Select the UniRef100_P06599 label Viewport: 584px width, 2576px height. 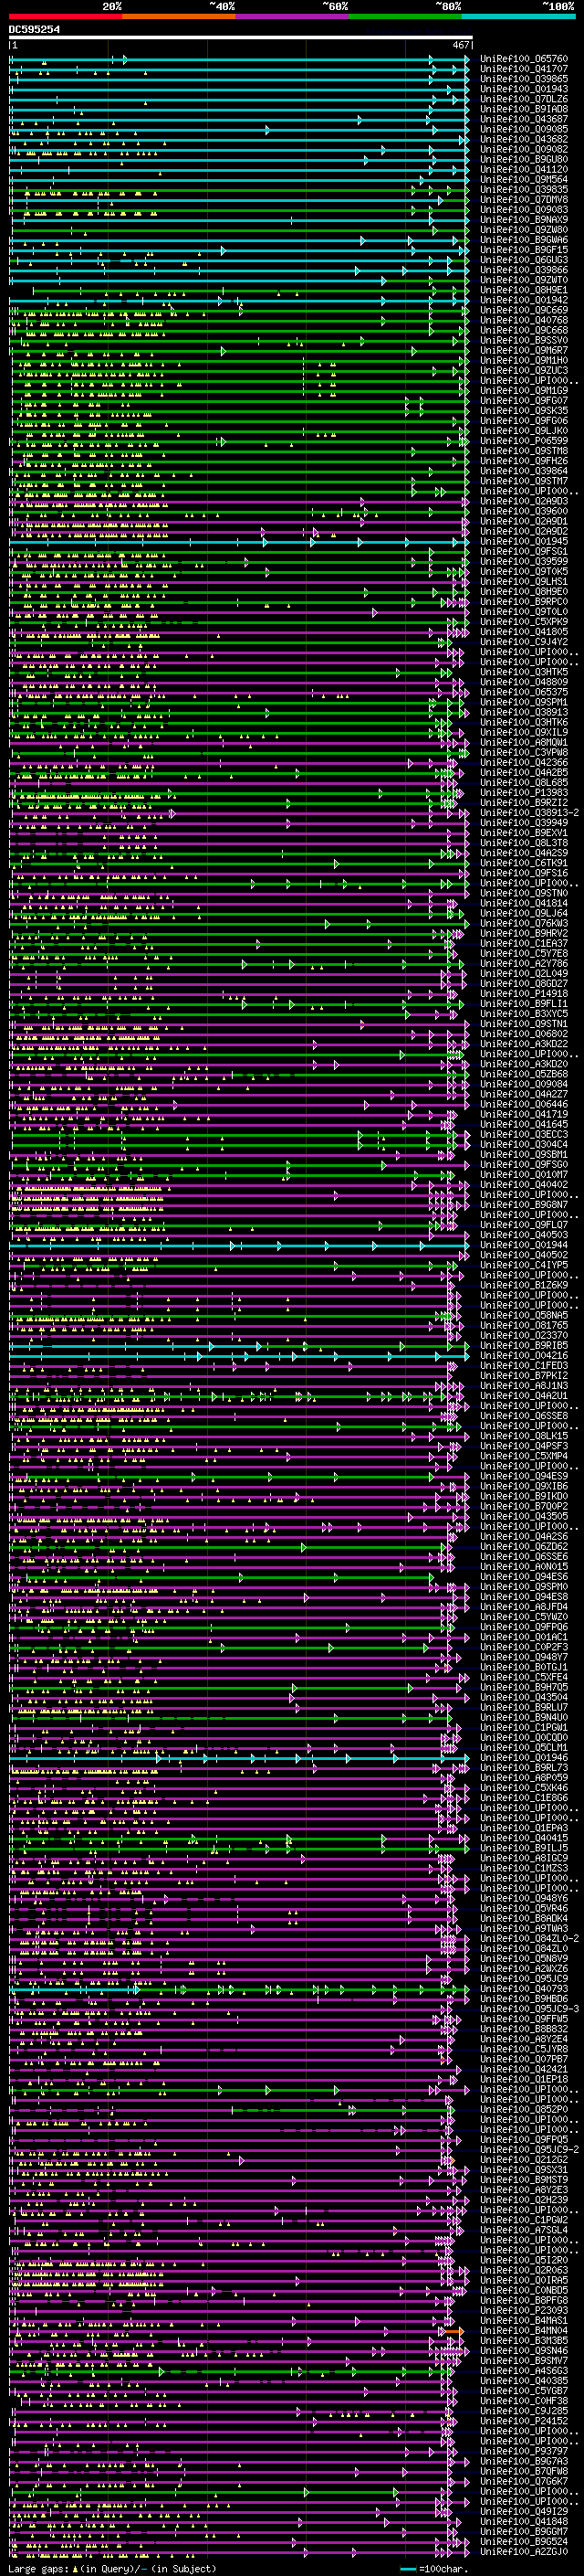coord(524,441)
